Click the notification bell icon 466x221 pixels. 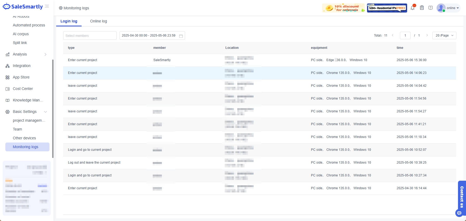[x=412, y=8]
